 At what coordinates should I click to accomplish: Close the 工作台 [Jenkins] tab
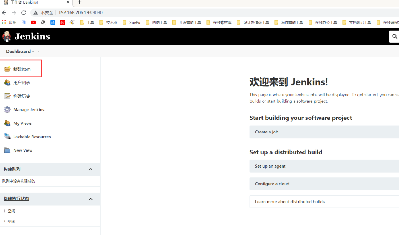pyautogui.click(x=68, y=2)
